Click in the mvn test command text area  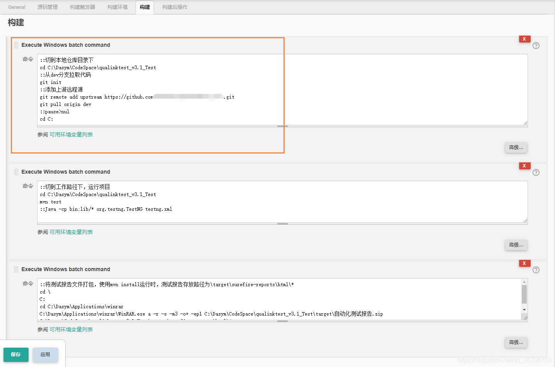282,201
